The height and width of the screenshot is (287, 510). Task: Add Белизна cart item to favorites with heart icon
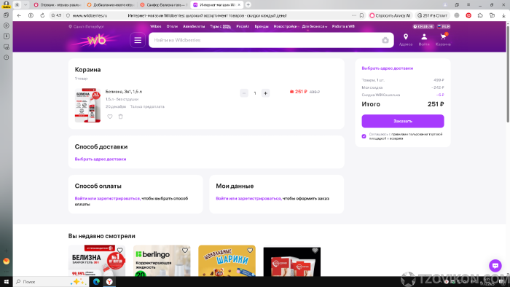(x=110, y=117)
